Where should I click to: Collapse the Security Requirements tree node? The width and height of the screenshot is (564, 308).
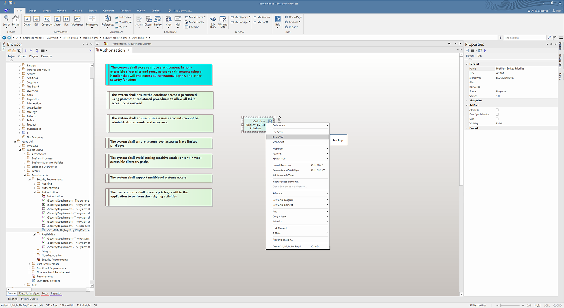click(30, 180)
